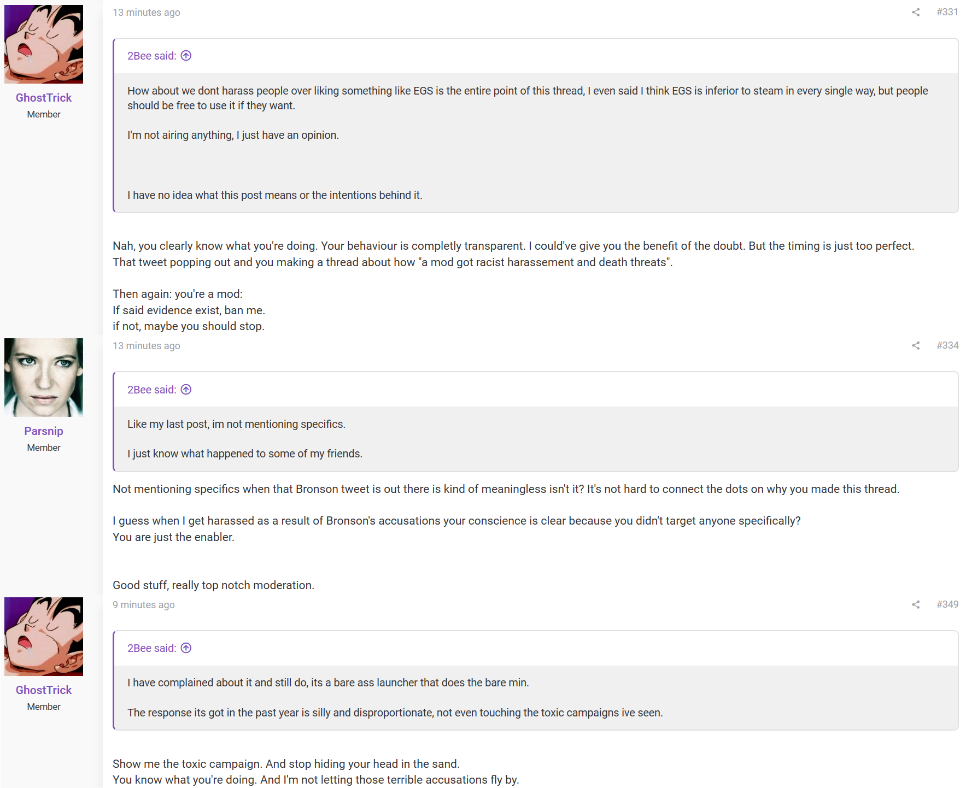Image resolution: width=966 pixels, height=788 pixels.
Task: Open post number #334 permalink
Action: [x=947, y=345]
